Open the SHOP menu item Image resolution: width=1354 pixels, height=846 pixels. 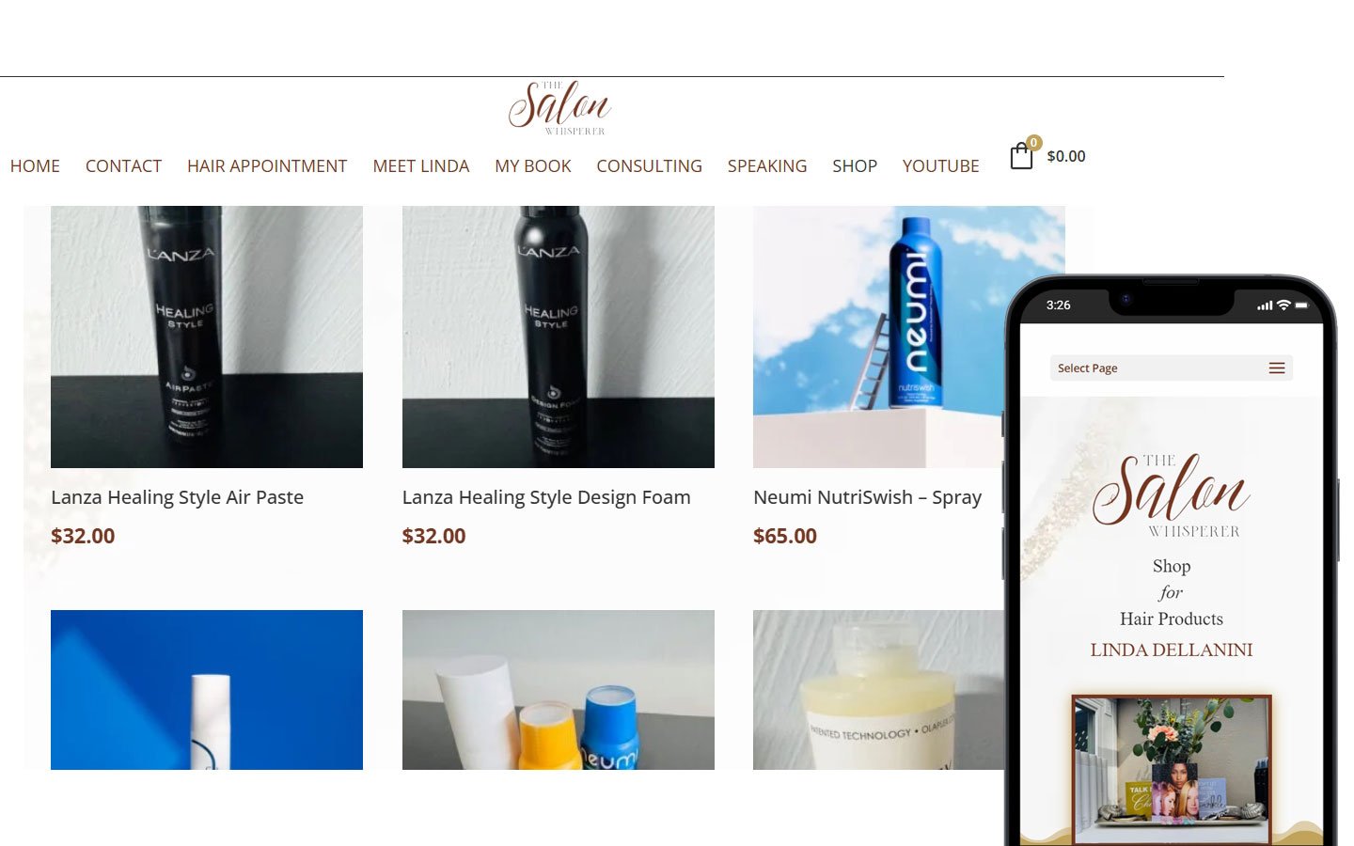[x=855, y=166]
